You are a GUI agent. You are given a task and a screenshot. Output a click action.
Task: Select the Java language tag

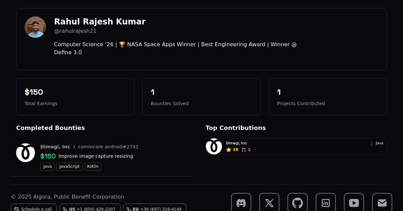[x=47, y=166]
